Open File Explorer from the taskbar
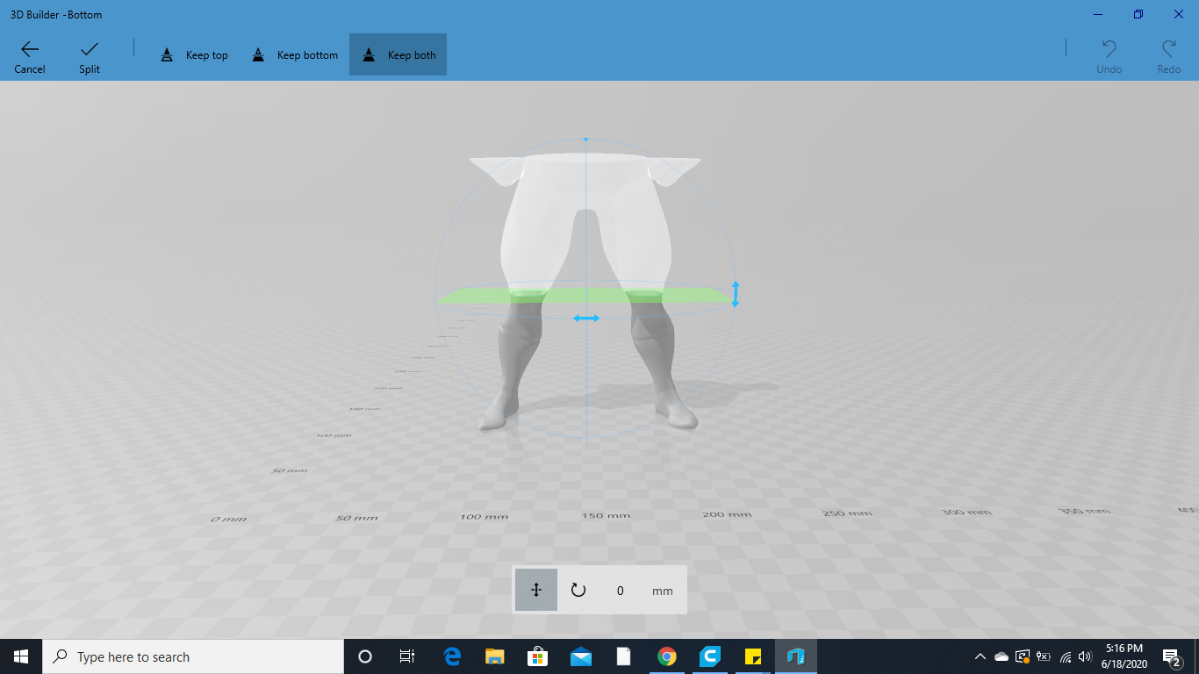The width and height of the screenshot is (1199, 674). [494, 656]
